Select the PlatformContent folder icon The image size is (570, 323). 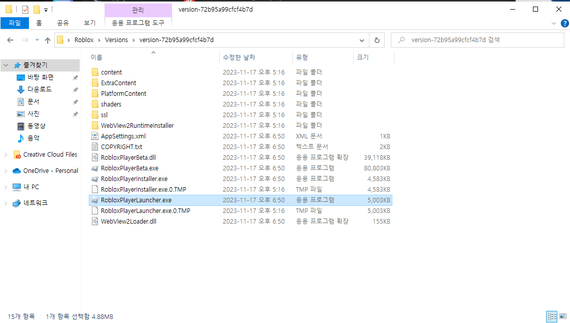[95, 93]
